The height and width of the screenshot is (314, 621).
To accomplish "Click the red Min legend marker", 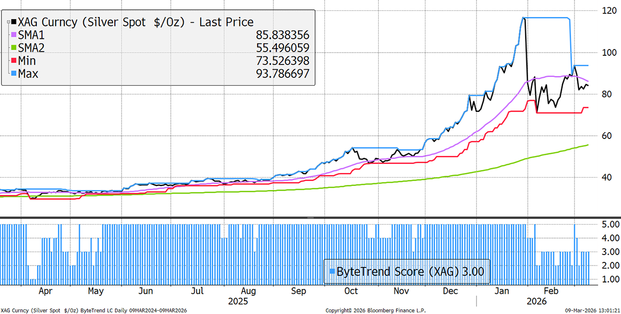I will (13, 61).
